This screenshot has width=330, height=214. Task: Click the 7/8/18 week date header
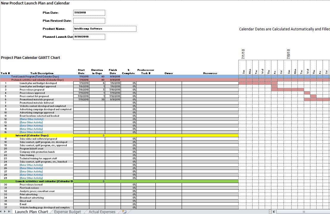pos(288,54)
